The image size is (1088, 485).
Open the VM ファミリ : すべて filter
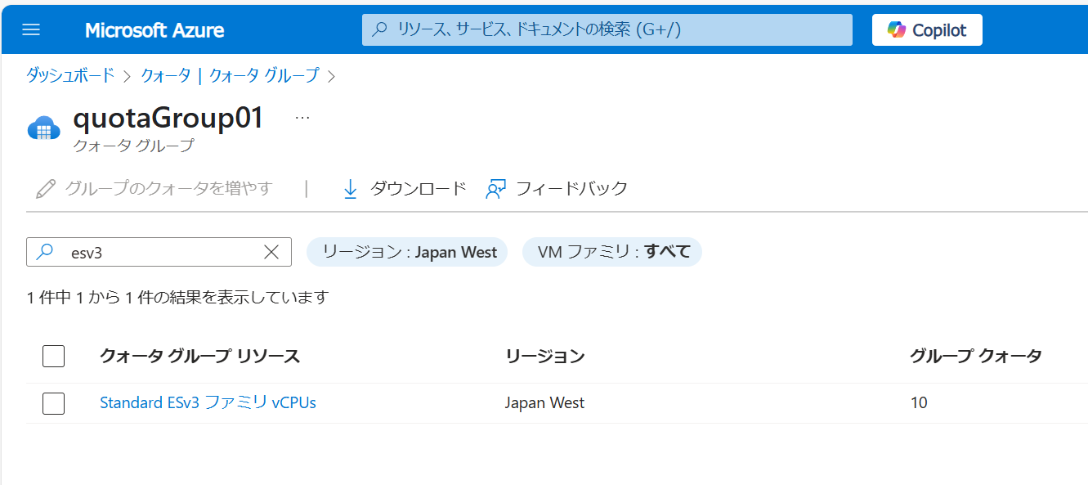(x=611, y=252)
